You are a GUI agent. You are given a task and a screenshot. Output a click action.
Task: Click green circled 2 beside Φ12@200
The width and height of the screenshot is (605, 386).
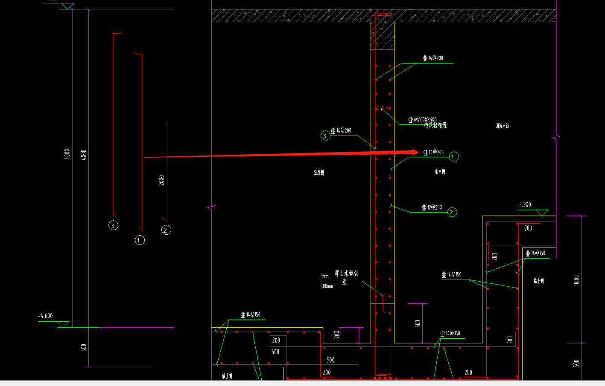tap(452, 212)
